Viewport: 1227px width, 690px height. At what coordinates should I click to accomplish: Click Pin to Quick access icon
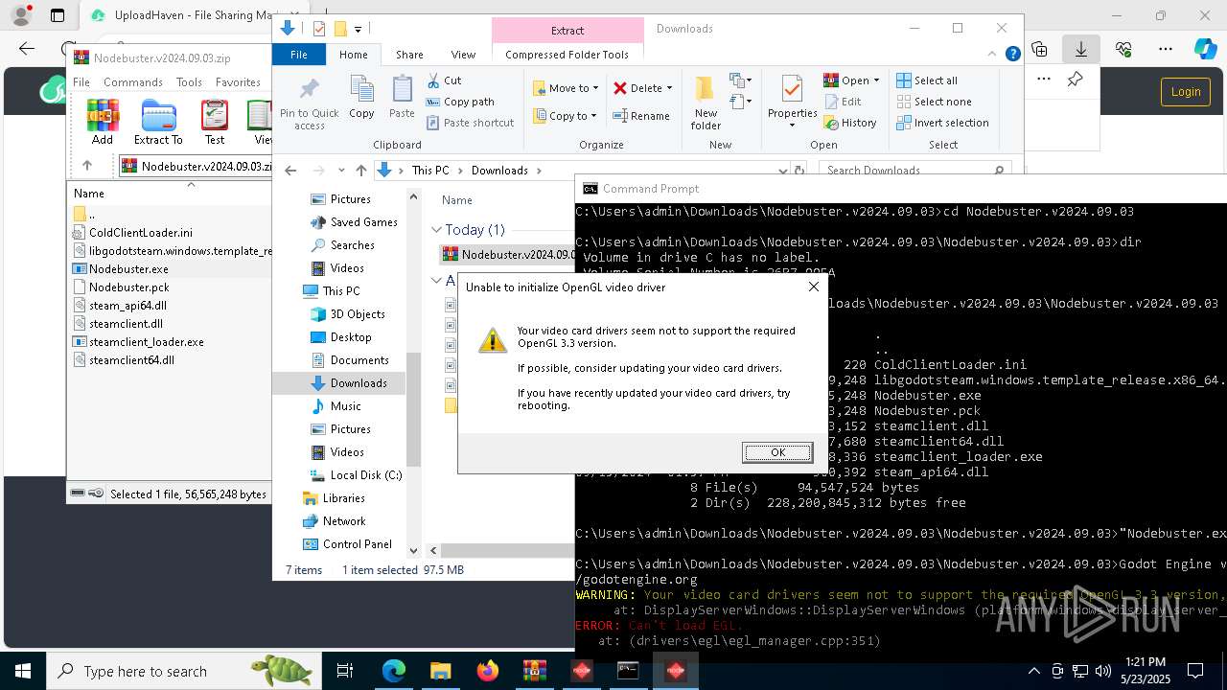(309, 103)
